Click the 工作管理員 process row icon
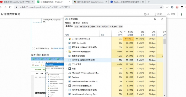 70,64
